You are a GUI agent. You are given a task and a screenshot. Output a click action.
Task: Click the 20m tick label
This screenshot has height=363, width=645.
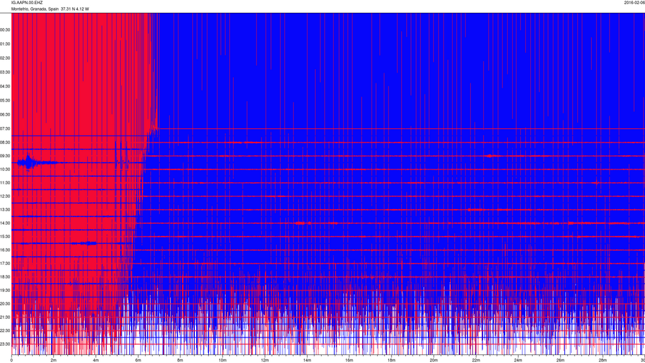click(433, 360)
